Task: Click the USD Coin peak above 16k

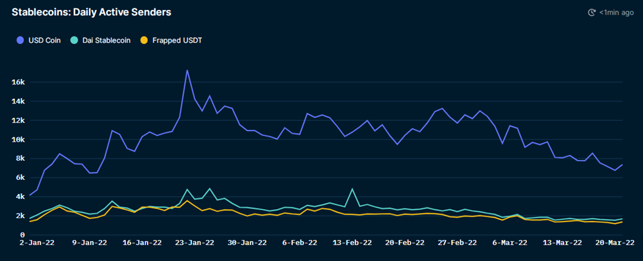Action: click(x=187, y=70)
